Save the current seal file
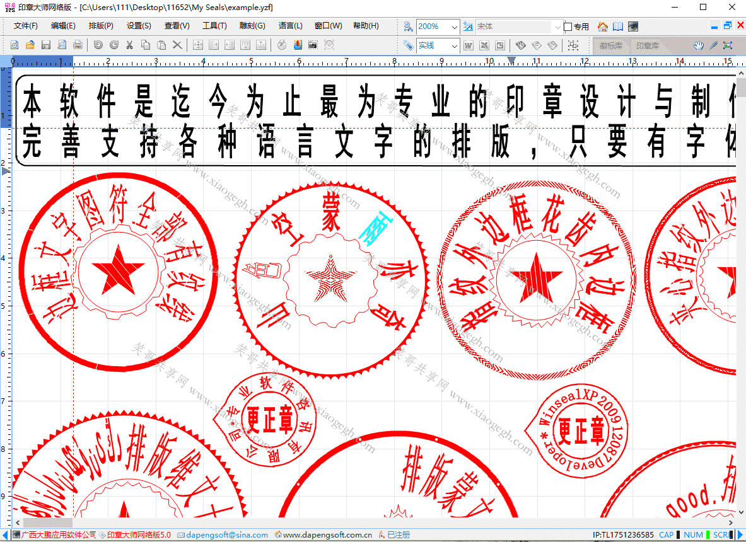 tap(45, 45)
